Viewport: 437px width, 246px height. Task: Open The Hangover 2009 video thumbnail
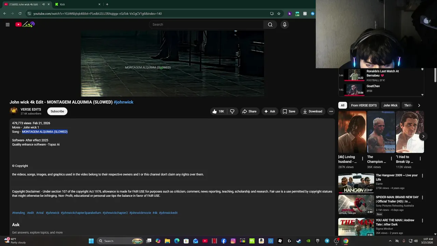click(x=356, y=183)
